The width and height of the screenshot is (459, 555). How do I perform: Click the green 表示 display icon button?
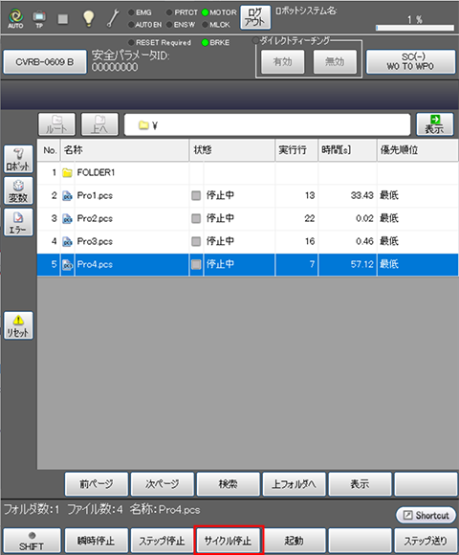[x=434, y=124]
